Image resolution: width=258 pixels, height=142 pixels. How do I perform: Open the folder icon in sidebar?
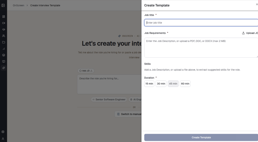tap(3, 42)
